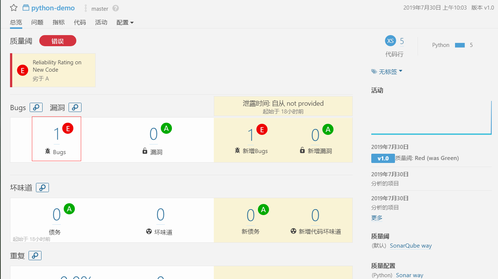Open the Sonar way quality profile link
Screen dimensions: 498x279
click(x=409, y=275)
